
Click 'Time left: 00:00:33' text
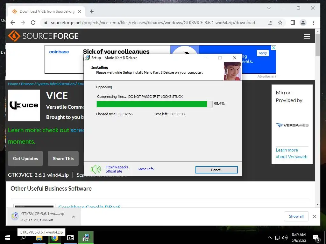pyautogui.click(x=169, y=114)
